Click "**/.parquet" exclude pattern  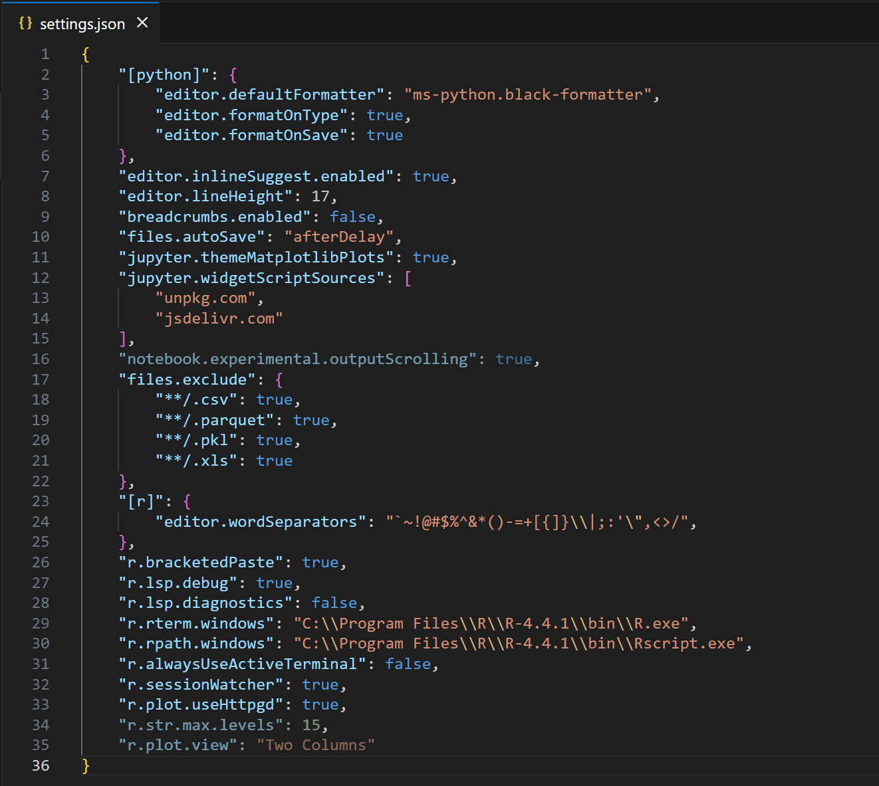[x=215, y=421]
